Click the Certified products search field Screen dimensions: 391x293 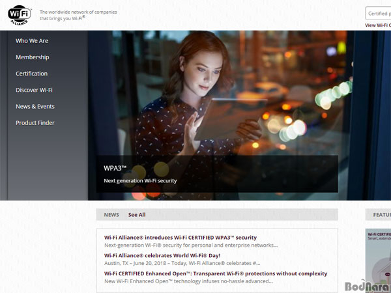[378, 14]
